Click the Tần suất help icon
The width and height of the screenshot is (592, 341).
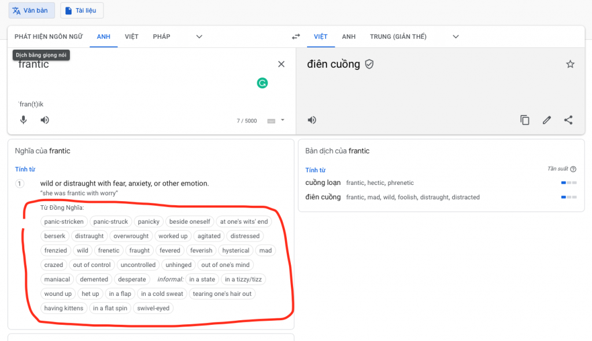click(x=573, y=169)
